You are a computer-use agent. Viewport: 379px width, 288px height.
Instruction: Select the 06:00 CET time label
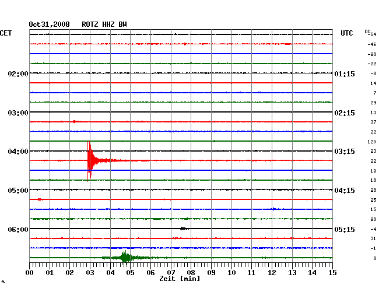pos(18,229)
